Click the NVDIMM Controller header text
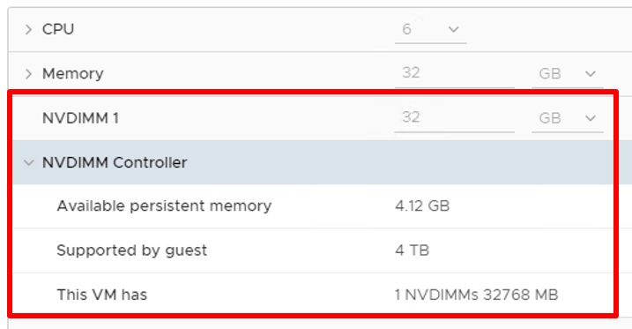The image size is (632, 329). click(x=115, y=162)
